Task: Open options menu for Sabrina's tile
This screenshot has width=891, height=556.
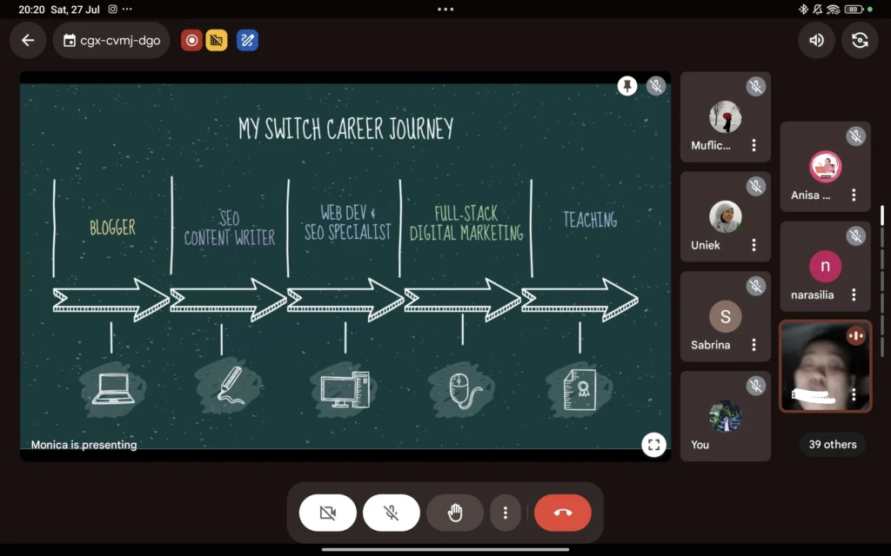Action: click(754, 345)
